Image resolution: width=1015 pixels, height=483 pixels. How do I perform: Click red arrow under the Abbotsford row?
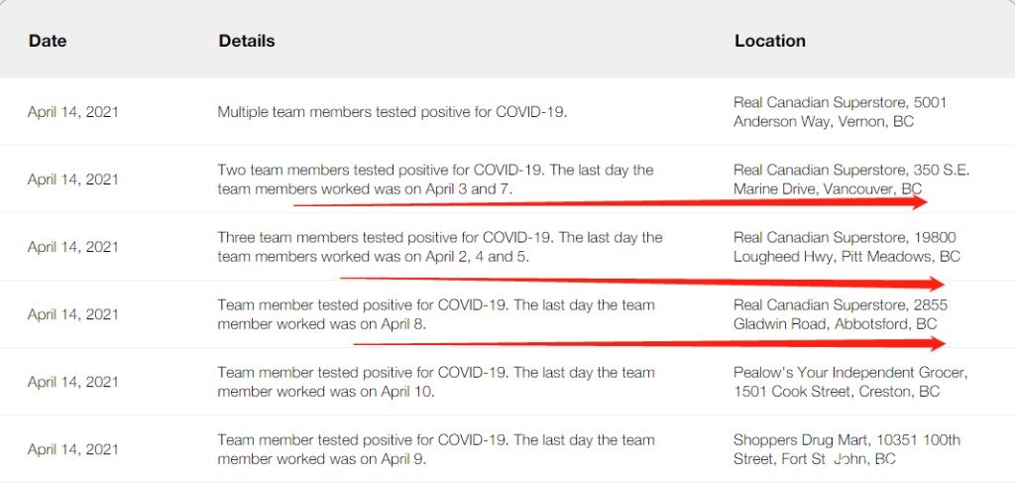(649, 344)
